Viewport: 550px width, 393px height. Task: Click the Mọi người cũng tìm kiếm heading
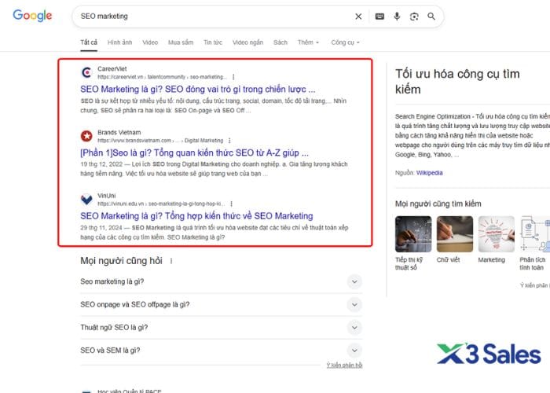click(438, 204)
